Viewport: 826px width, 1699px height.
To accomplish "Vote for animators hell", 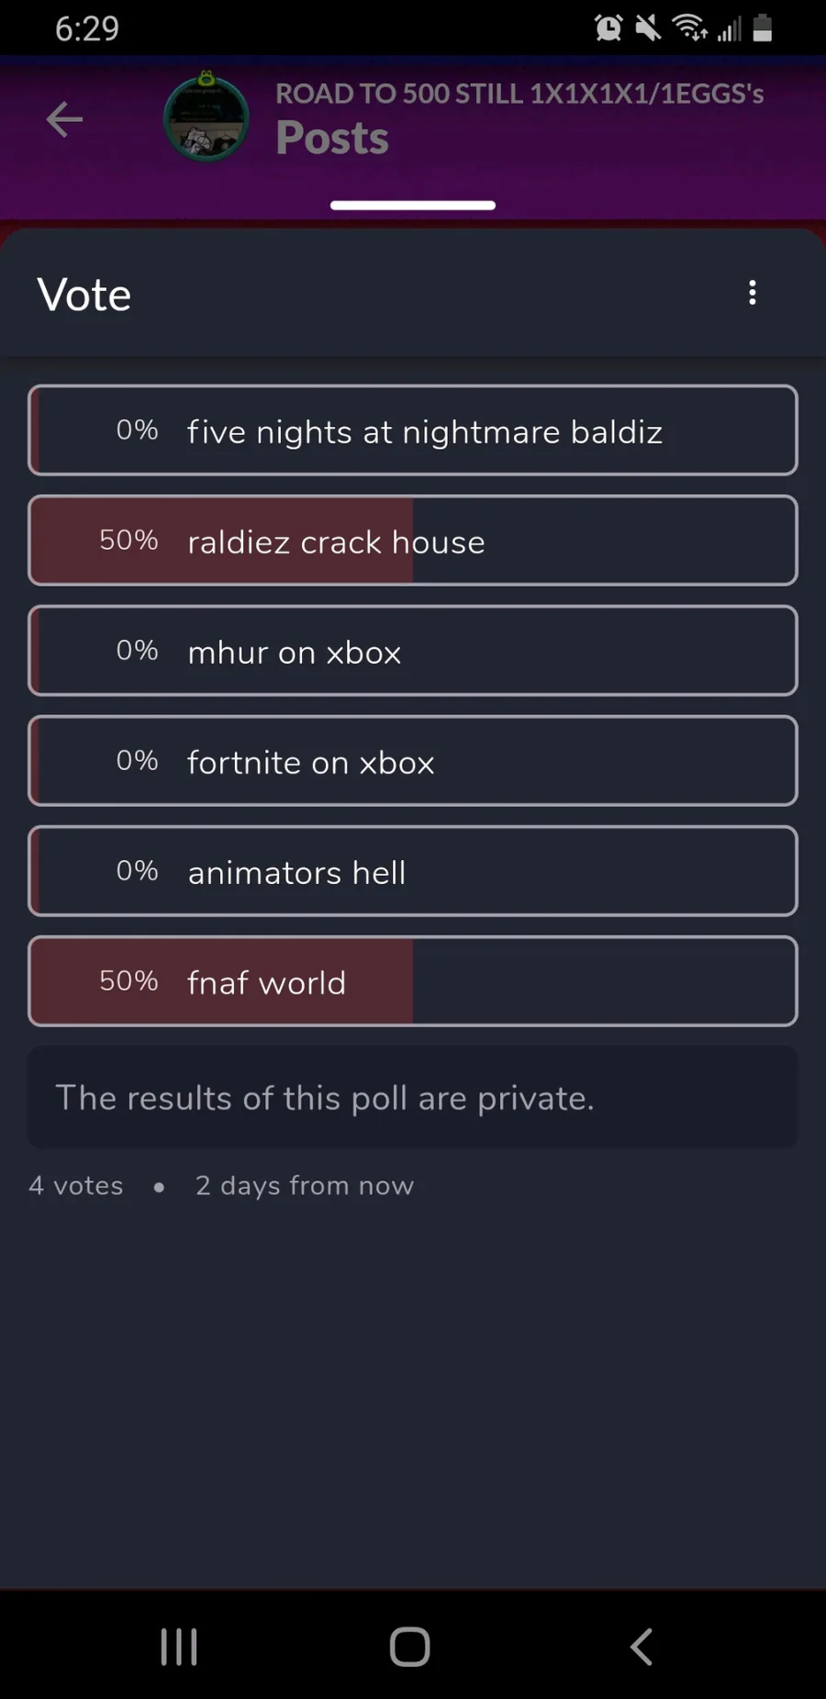I will (x=413, y=871).
